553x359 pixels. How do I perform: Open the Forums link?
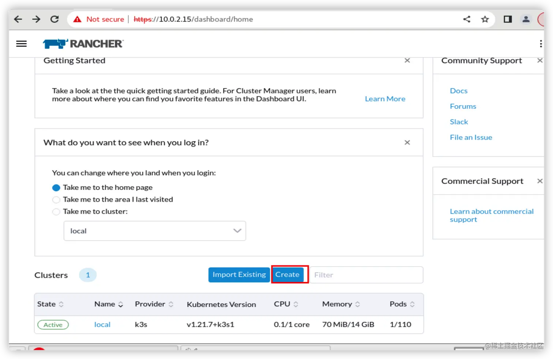[463, 106]
